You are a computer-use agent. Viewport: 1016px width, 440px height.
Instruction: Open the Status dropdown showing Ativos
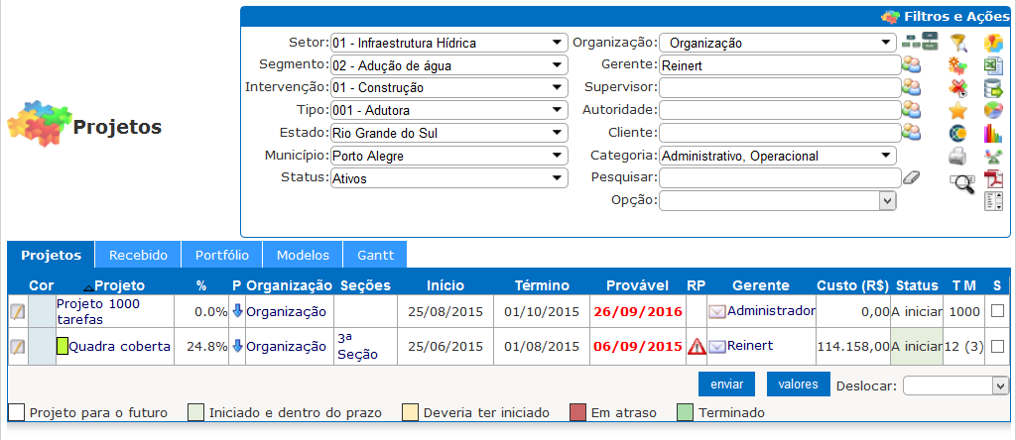click(x=449, y=178)
